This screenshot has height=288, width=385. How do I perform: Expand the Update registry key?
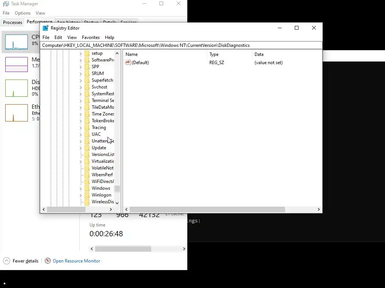80,148
